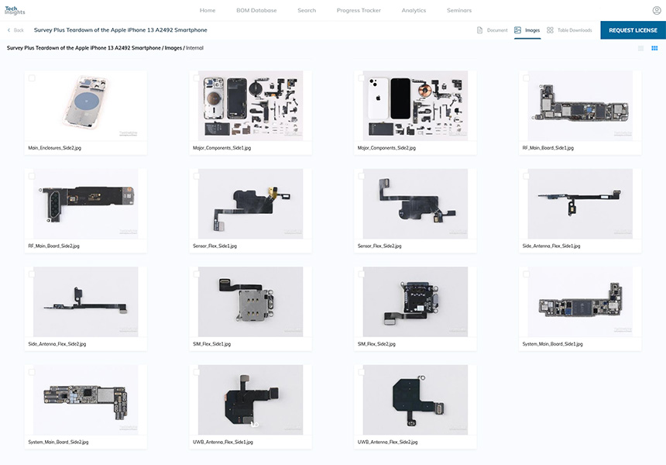The width and height of the screenshot is (666, 465).
Task: Switch to grid view layout icon
Action: [x=654, y=48]
